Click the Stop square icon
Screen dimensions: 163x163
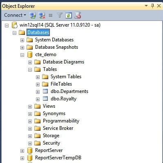(x=51, y=16)
